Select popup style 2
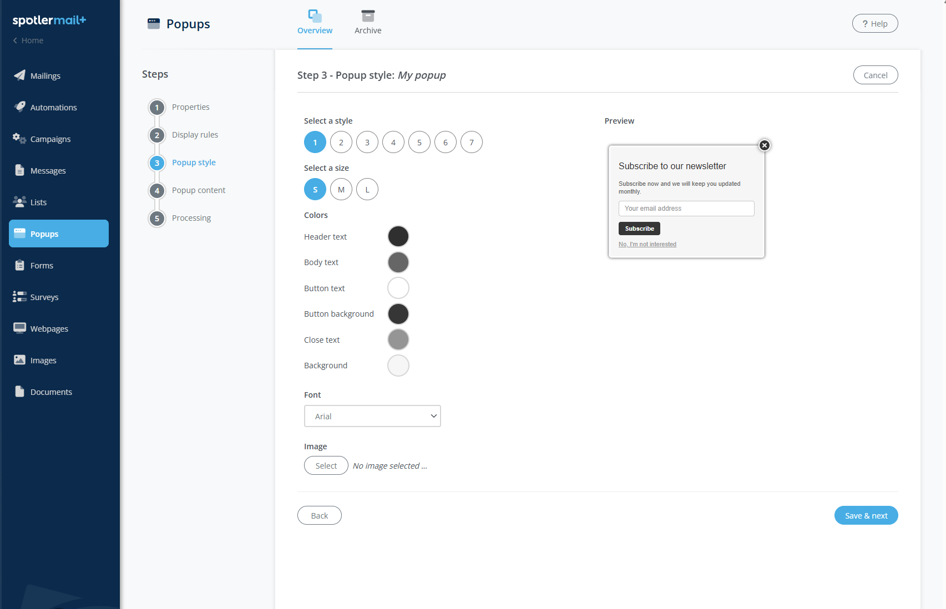The image size is (946, 609). point(341,143)
